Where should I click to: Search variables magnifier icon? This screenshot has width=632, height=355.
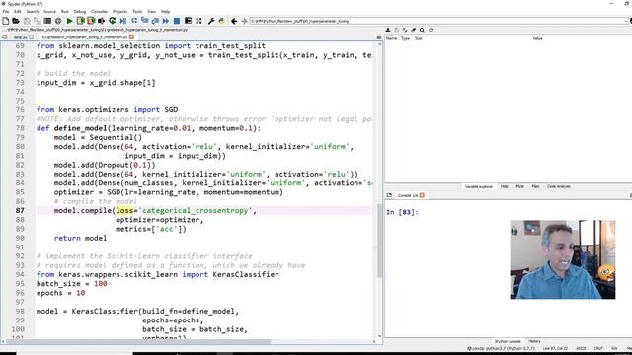422,30
